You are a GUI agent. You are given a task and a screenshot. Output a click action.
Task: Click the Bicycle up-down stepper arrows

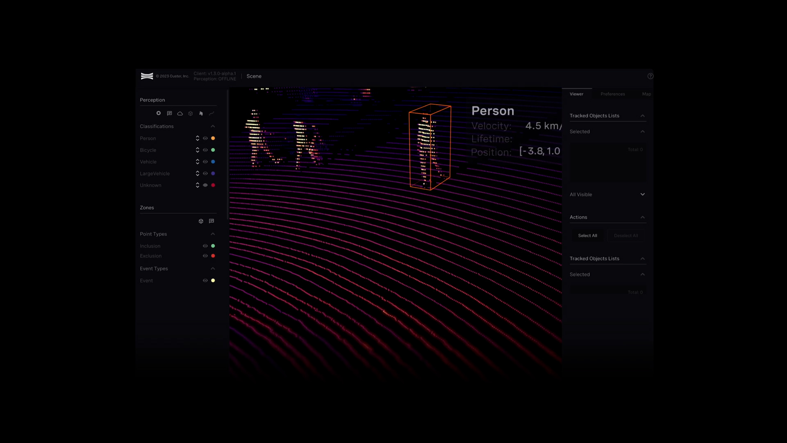click(198, 150)
